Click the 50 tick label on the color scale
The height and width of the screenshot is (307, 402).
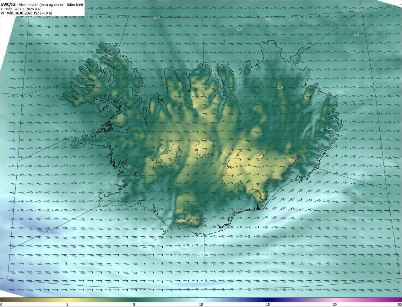point(399,304)
